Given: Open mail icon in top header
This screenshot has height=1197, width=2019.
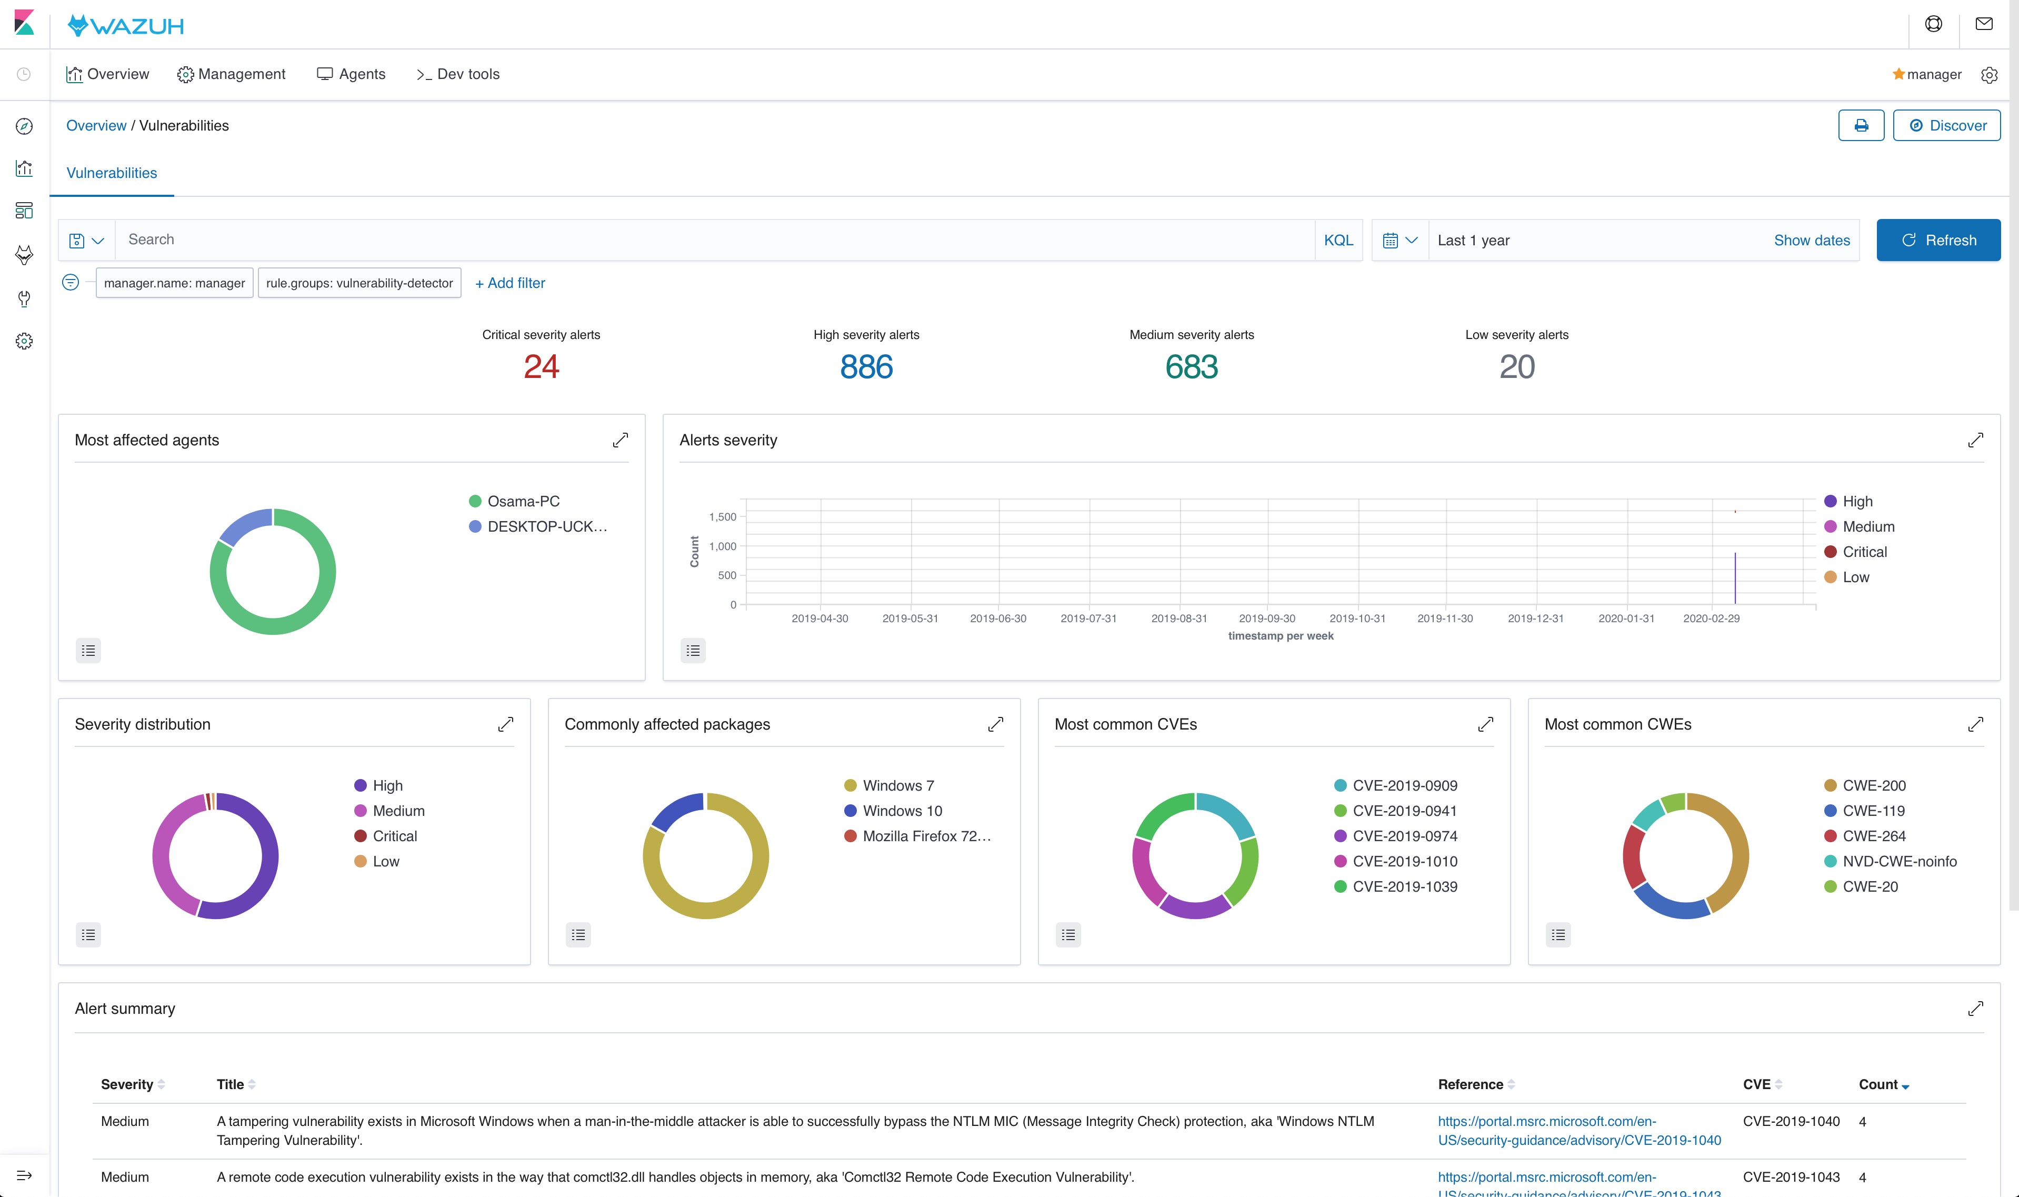Looking at the screenshot, I should click(1984, 24).
